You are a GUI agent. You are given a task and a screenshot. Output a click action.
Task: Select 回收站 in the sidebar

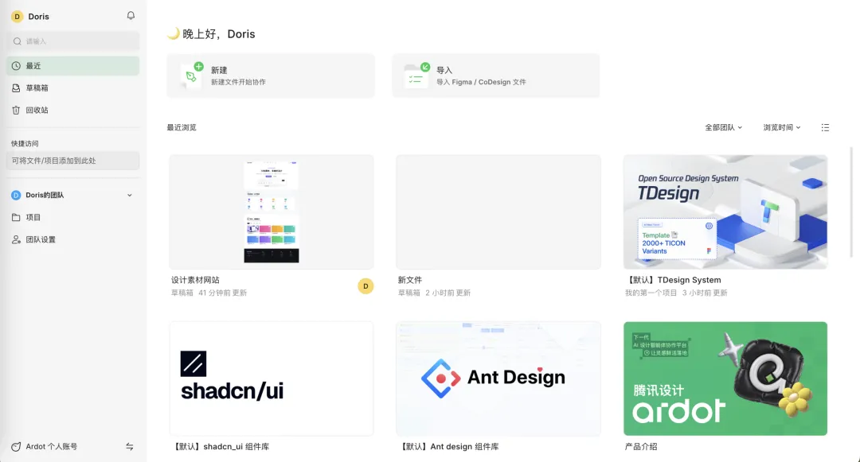click(x=73, y=110)
